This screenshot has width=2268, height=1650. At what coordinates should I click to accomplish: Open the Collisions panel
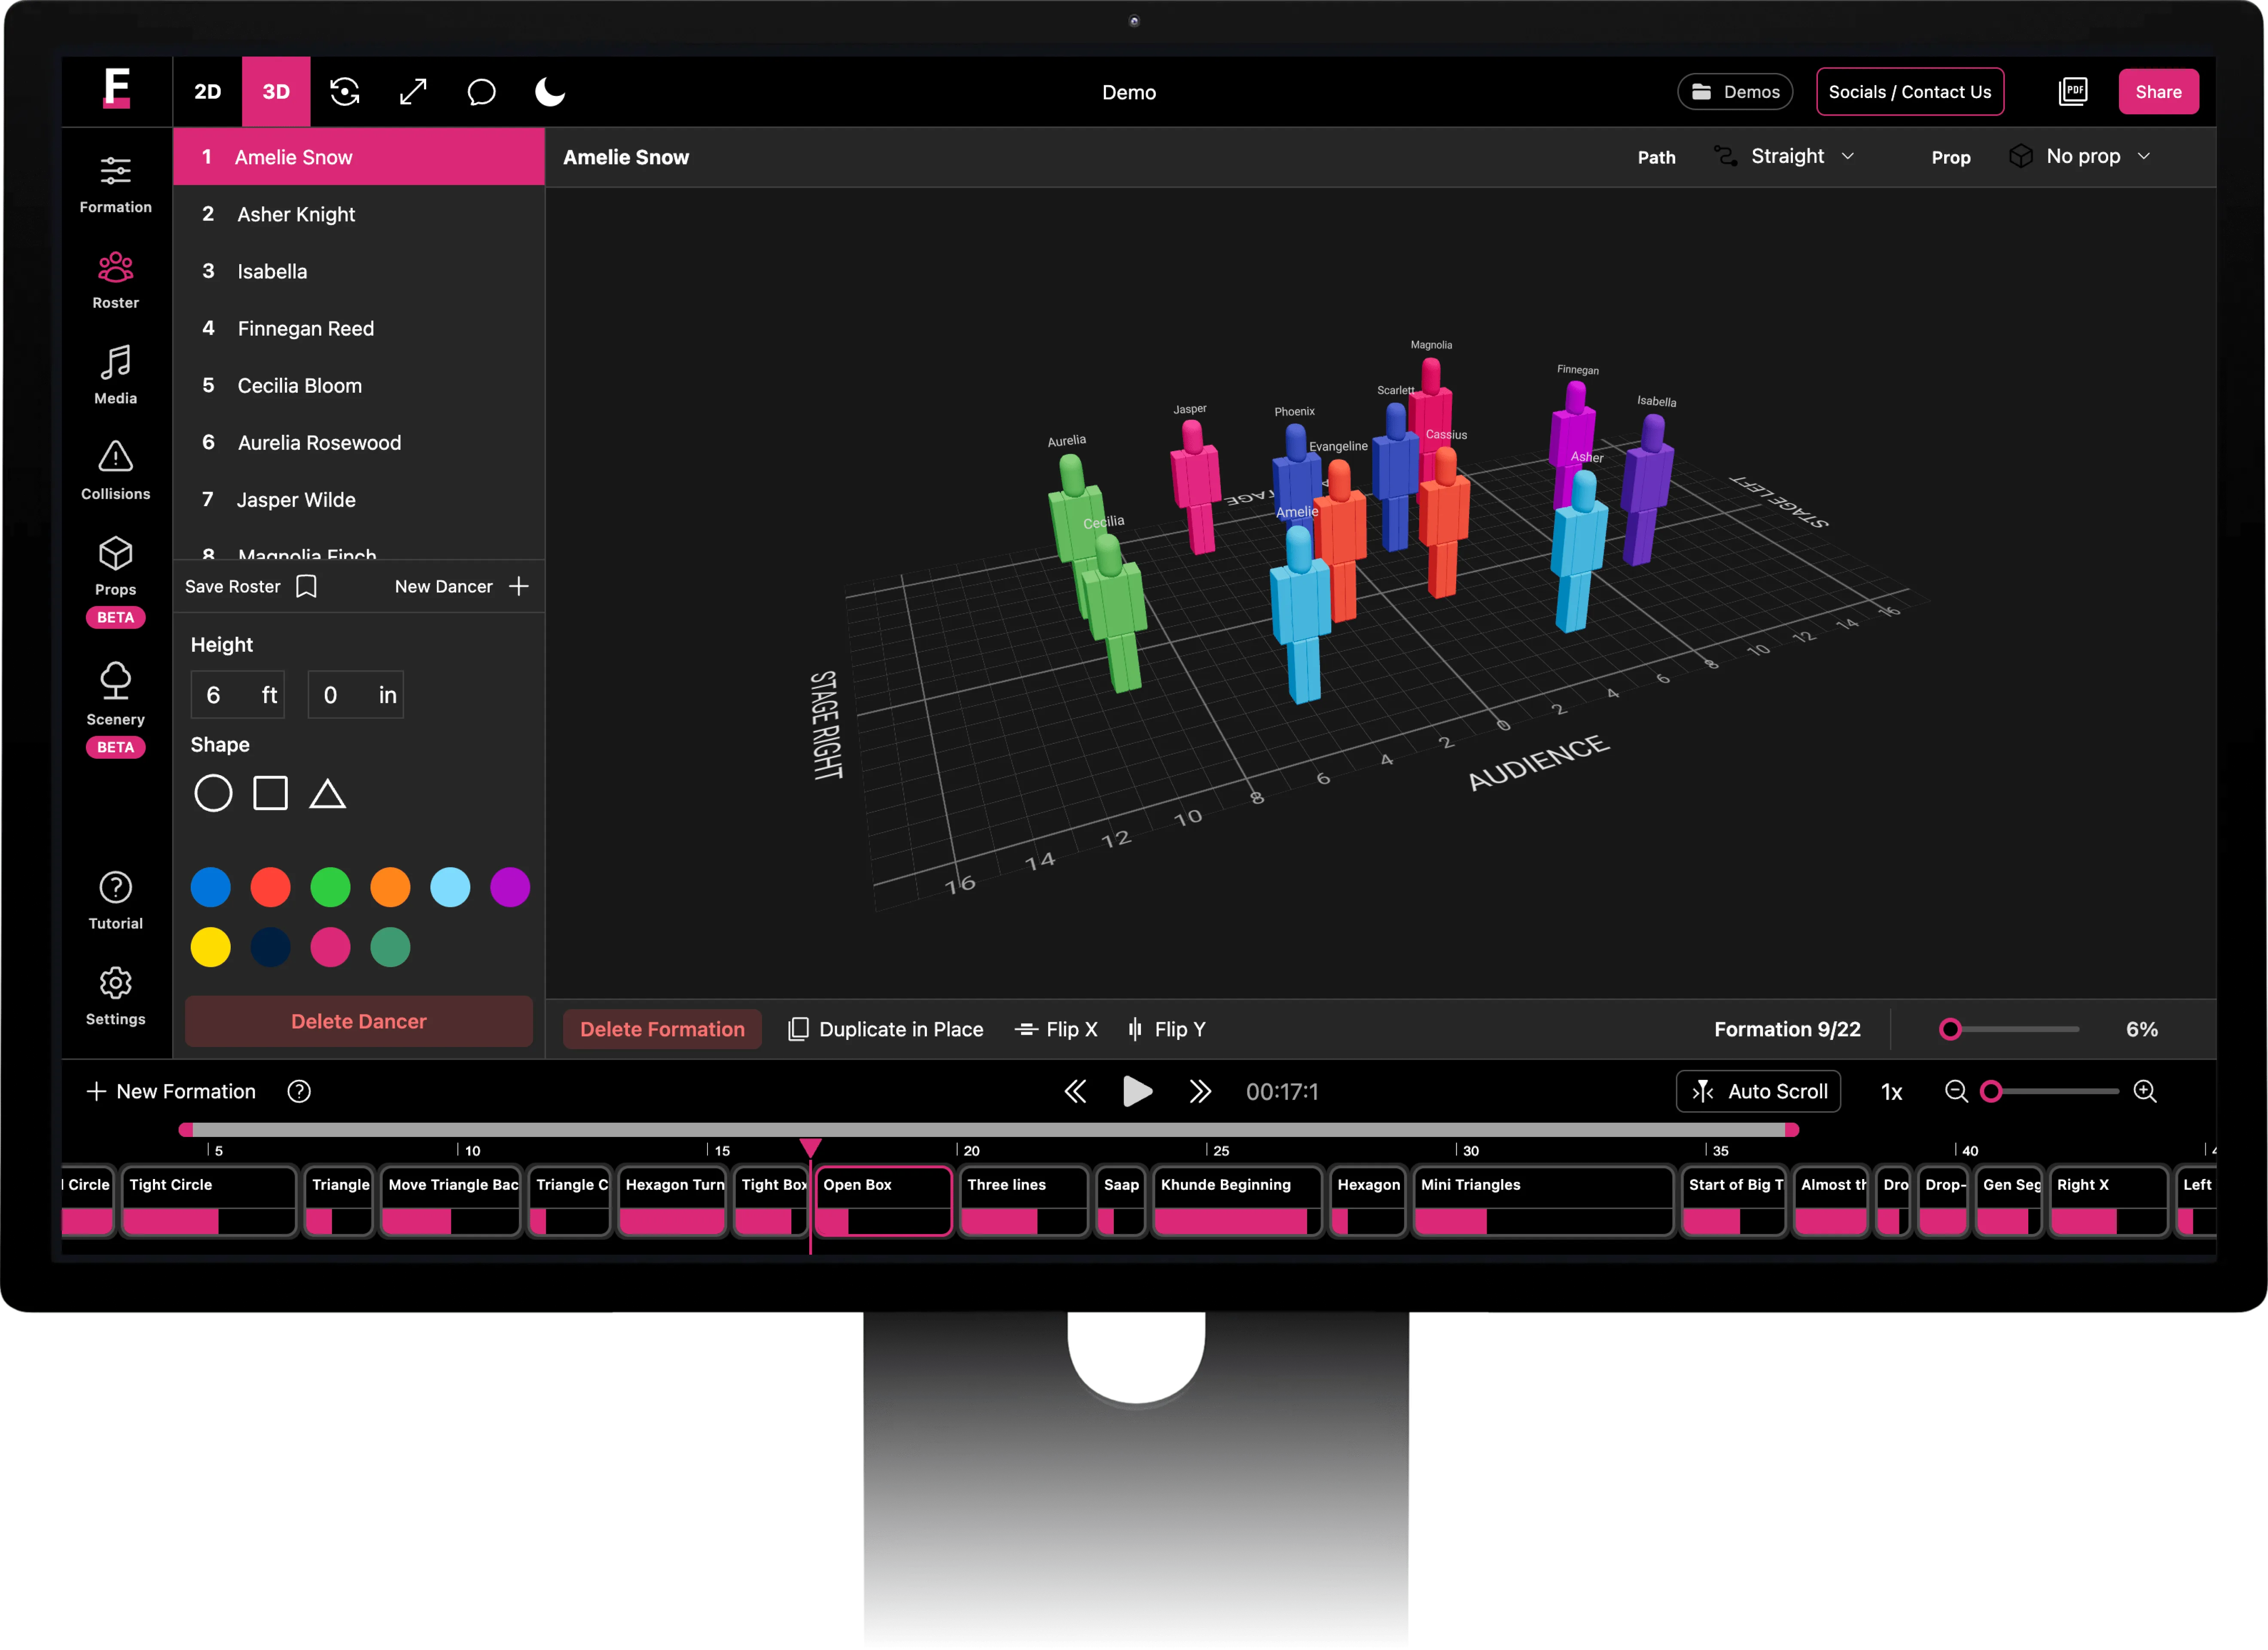coord(115,468)
